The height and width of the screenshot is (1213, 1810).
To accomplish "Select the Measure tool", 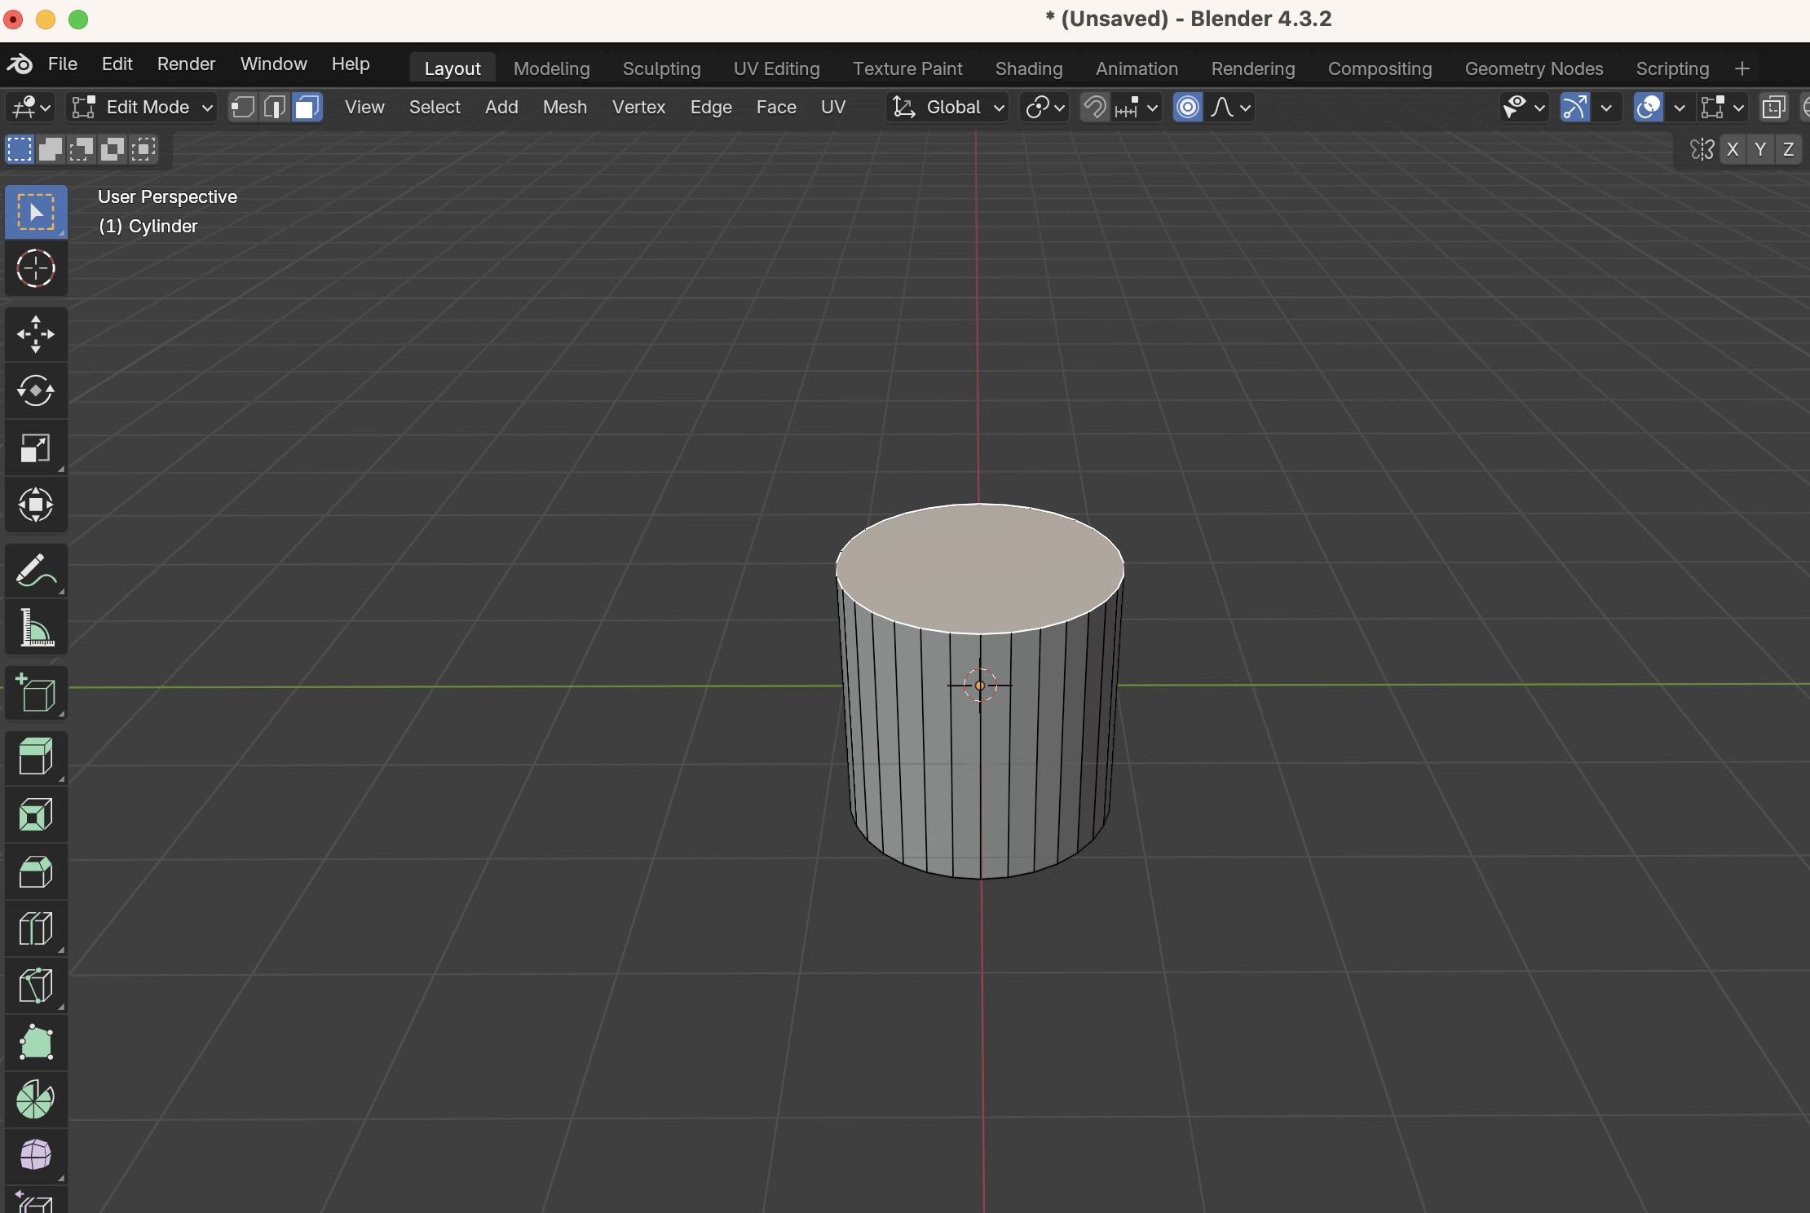I will pos(36,628).
